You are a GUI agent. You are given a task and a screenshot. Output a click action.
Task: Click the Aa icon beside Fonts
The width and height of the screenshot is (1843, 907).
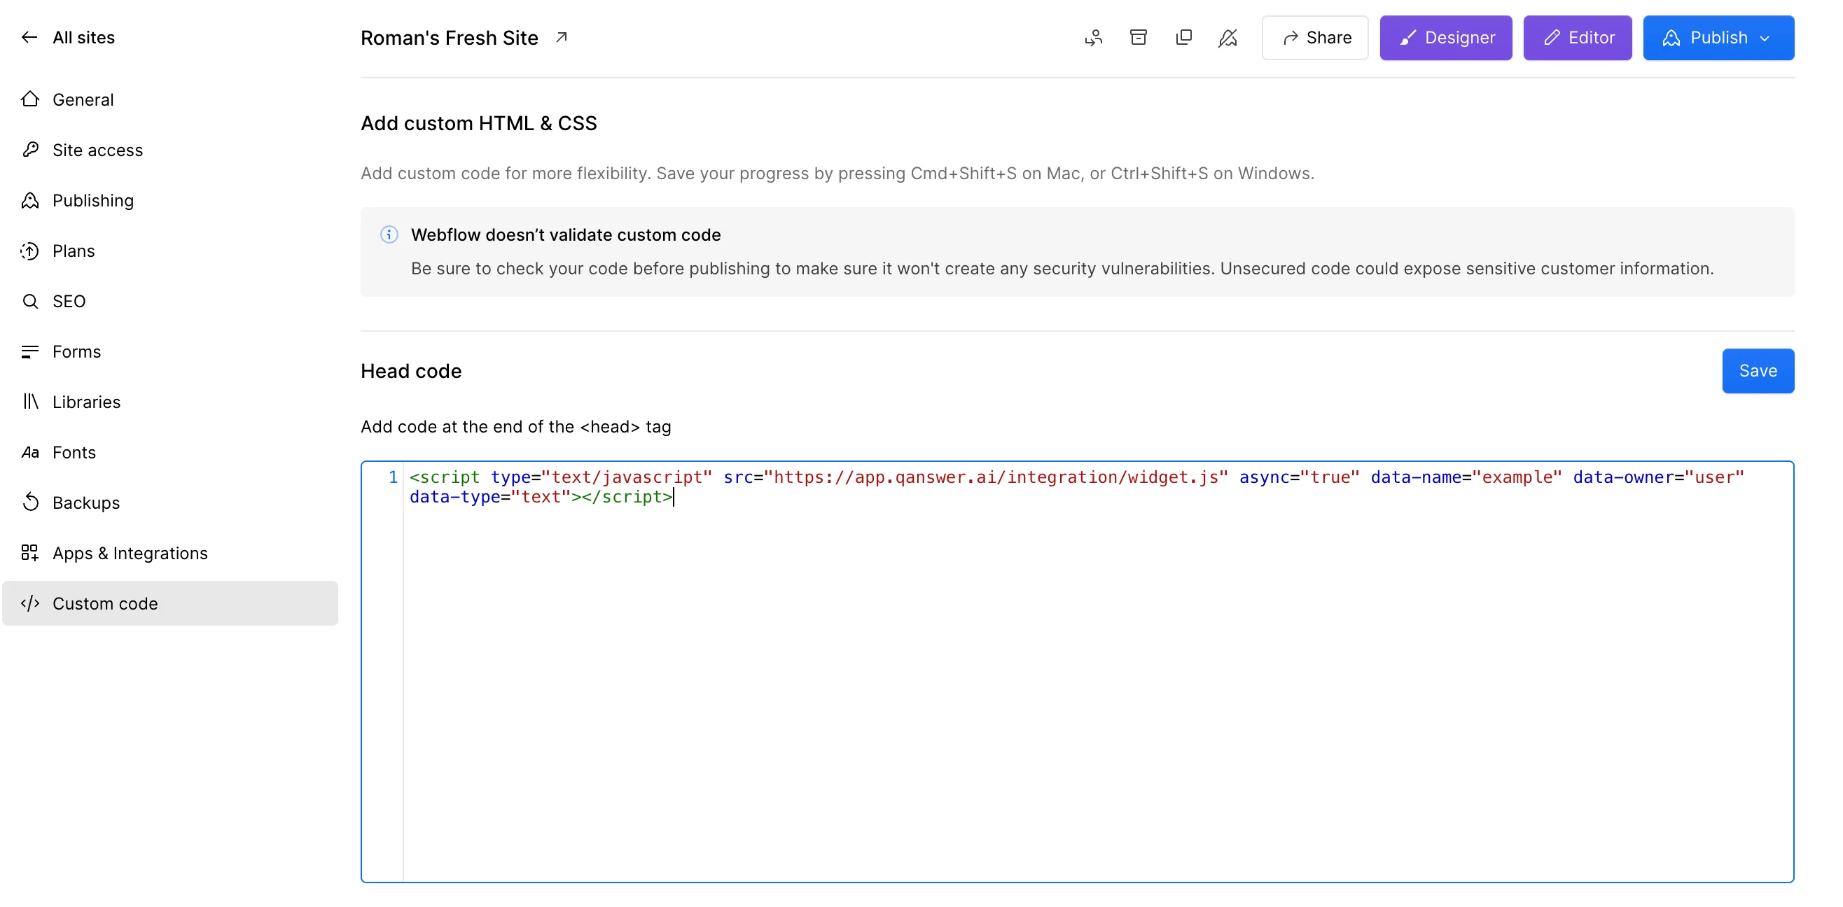[x=30, y=452]
